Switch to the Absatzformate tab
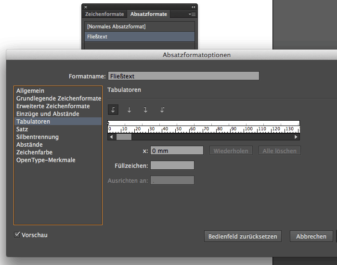This screenshot has height=265, width=337. (148, 14)
